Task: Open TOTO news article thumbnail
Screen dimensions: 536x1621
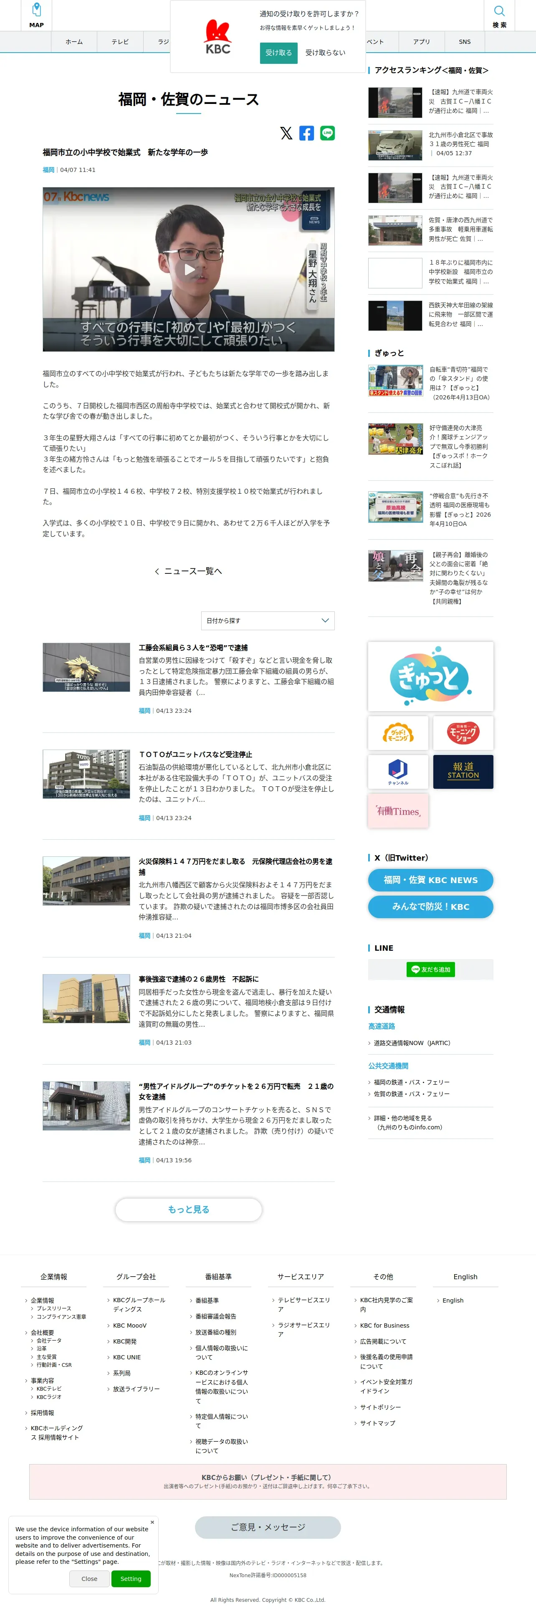Action: click(86, 774)
